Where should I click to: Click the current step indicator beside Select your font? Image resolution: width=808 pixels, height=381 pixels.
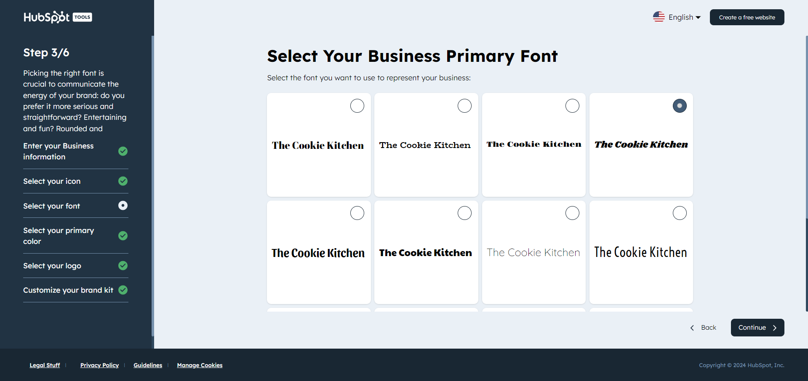pyautogui.click(x=123, y=205)
